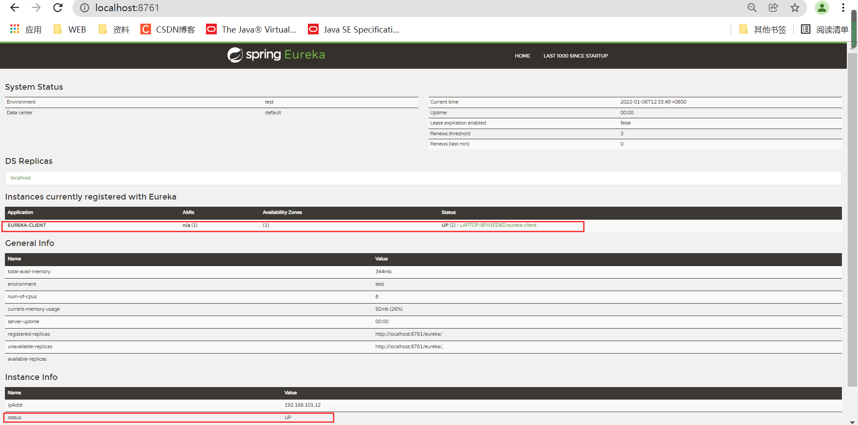858x425 pixels.
Task: Click the browser back arrow
Action: click(15, 8)
